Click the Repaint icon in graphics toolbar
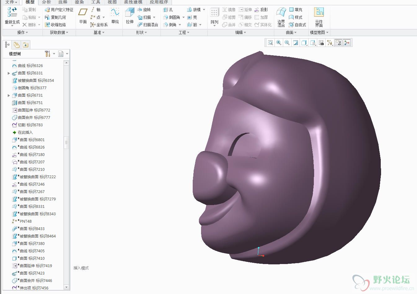This screenshot has height=294, width=417. point(296,43)
